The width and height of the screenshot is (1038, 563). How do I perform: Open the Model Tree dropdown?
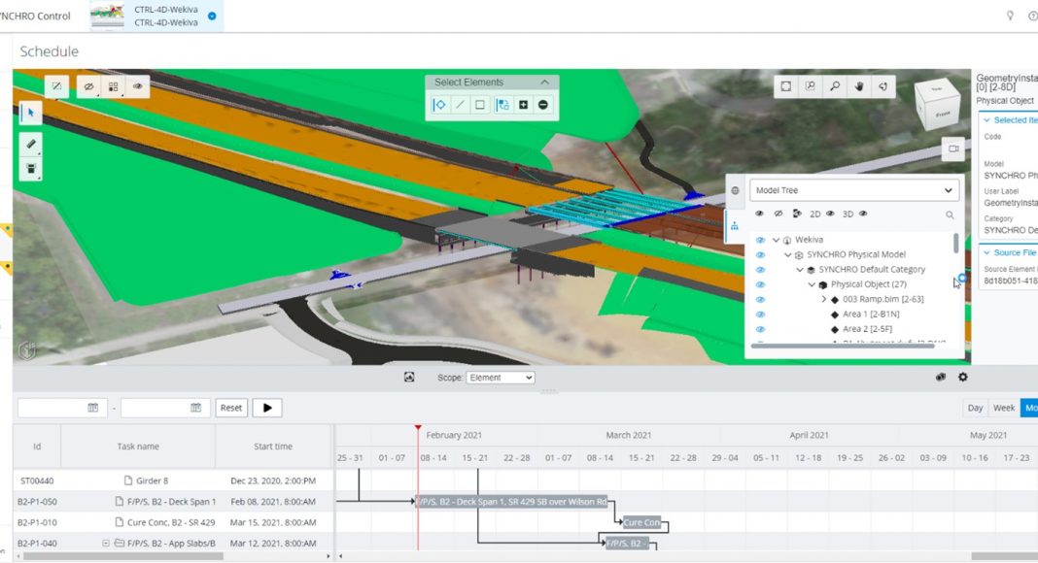click(x=853, y=190)
